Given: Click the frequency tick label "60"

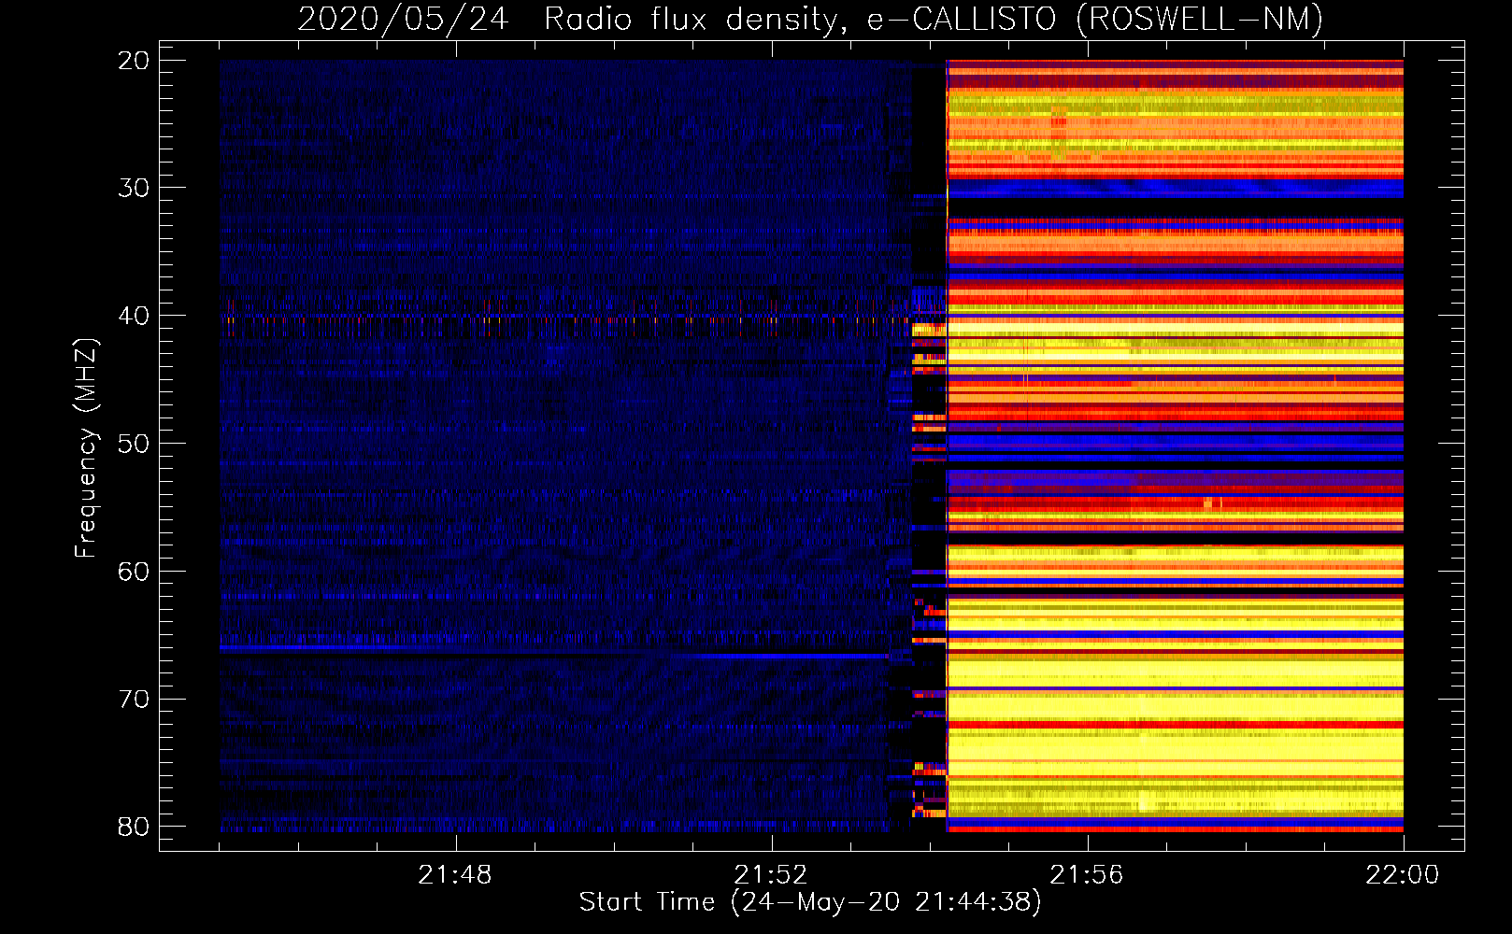Looking at the screenshot, I should [134, 571].
